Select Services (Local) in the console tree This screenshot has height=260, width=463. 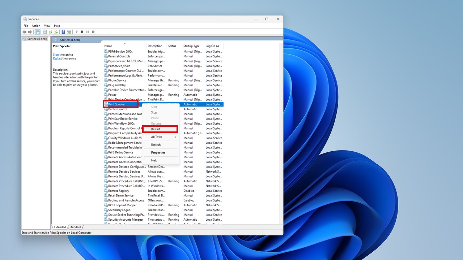point(37,39)
